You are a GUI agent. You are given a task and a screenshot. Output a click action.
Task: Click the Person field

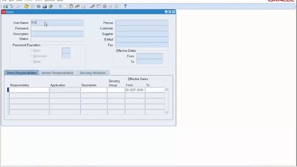142,23
